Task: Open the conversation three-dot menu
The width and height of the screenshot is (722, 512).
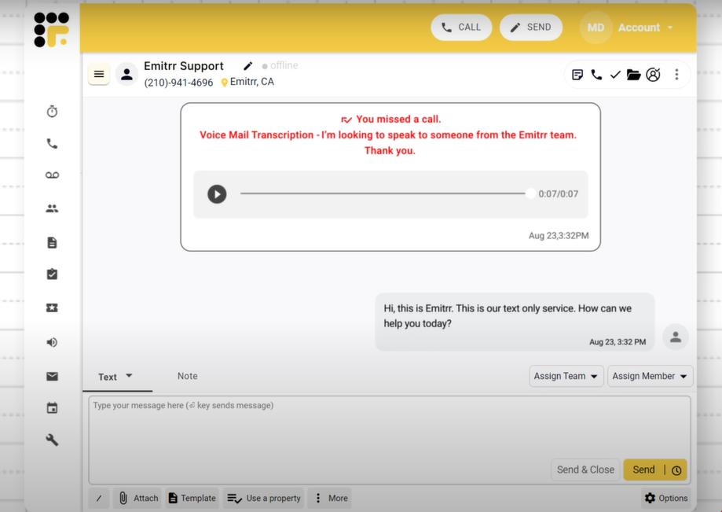Action: (x=676, y=74)
